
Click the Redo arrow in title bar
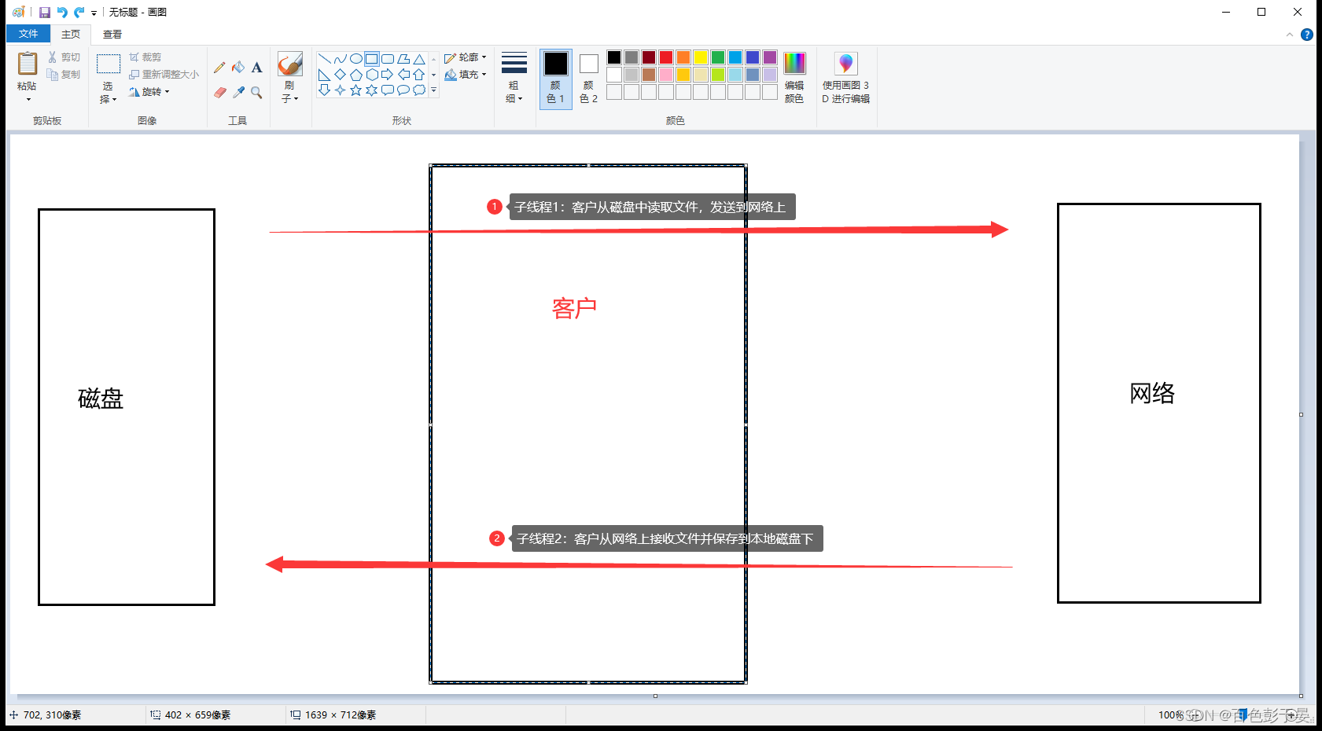pos(79,13)
